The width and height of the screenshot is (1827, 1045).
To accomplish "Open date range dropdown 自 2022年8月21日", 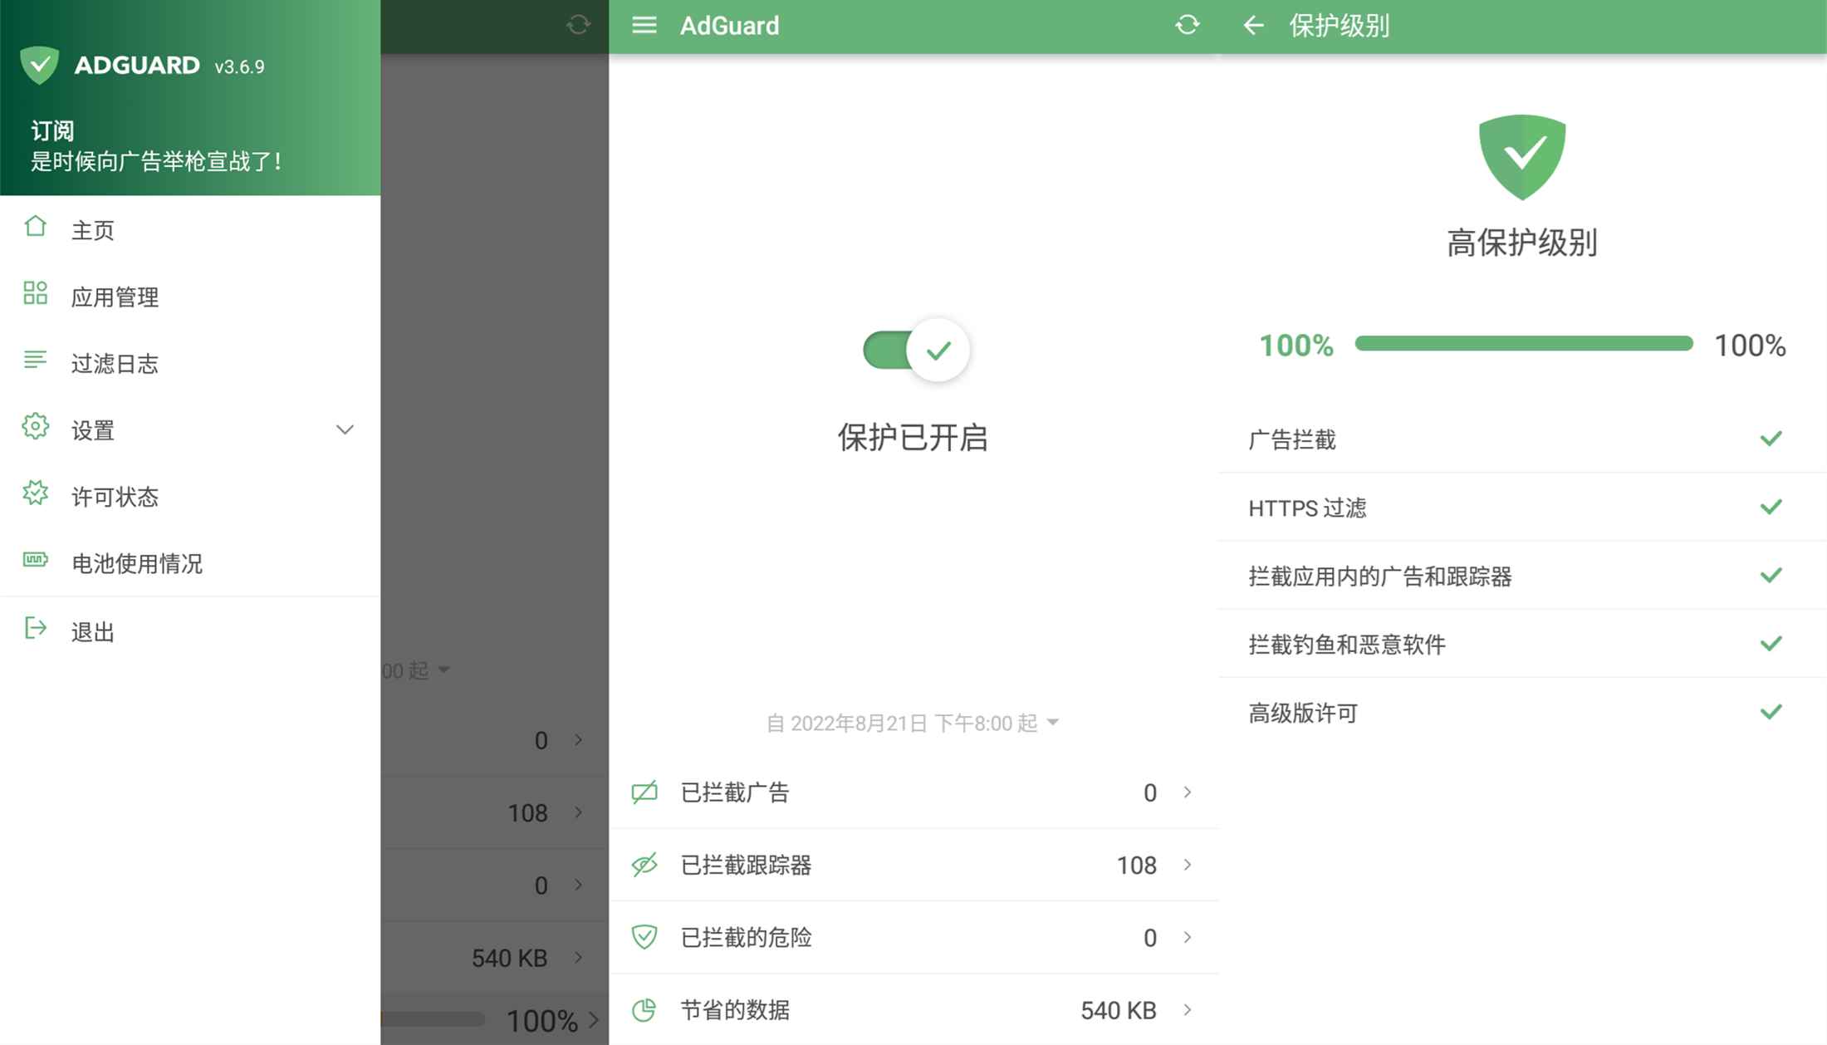I will tap(912, 723).
